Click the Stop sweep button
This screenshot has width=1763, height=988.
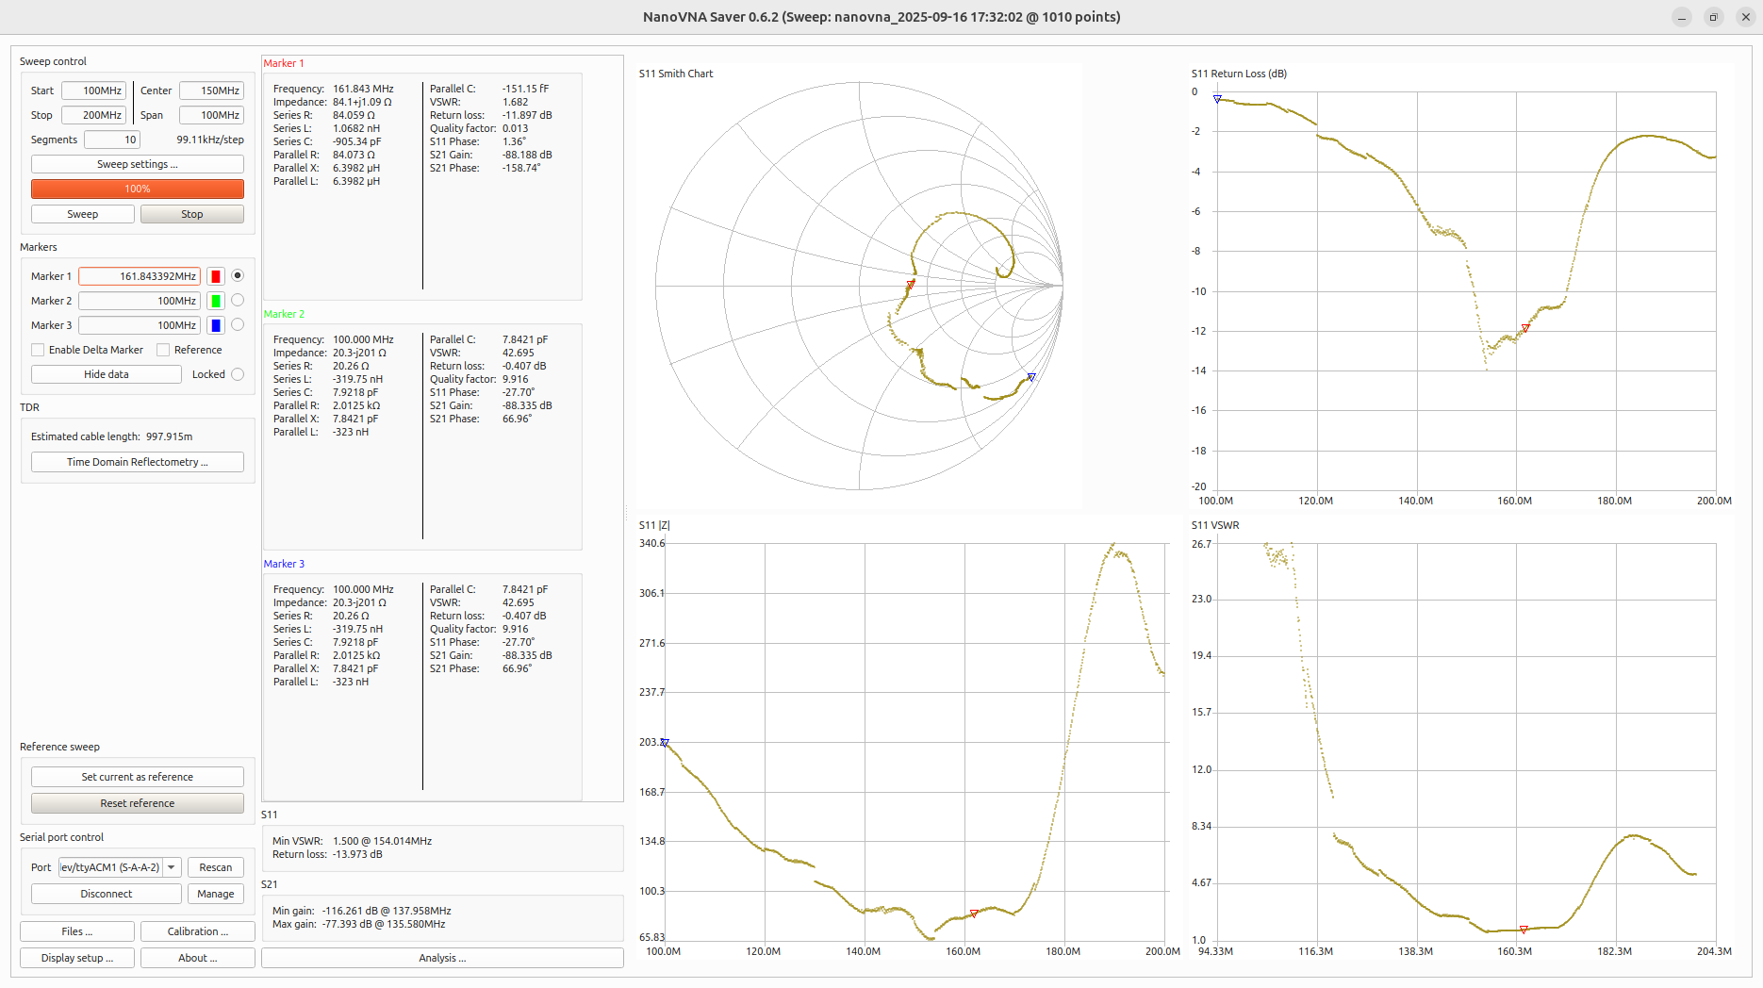pyautogui.click(x=192, y=214)
